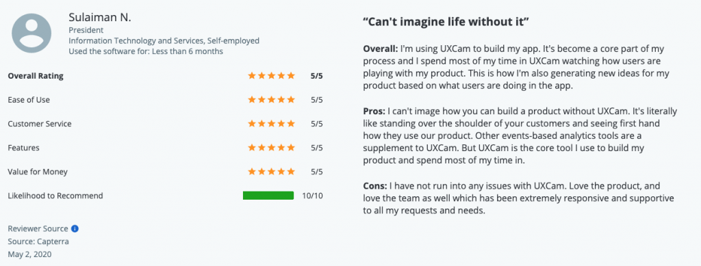The height and width of the screenshot is (266, 701).
Task: Click the May 2, 2020 review date
Action: [x=29, y=255]
